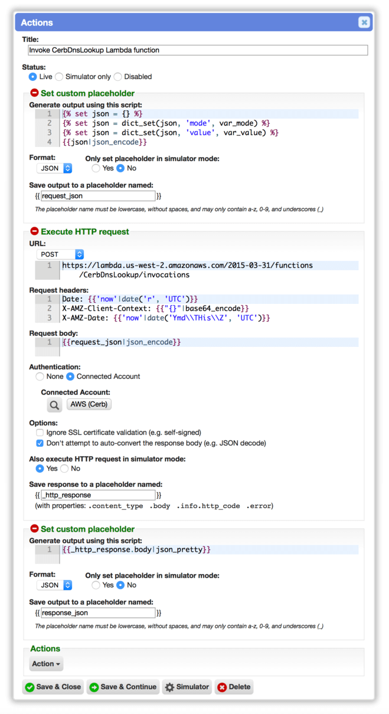
Task: Click Save & Close
Action: [53, 687]
